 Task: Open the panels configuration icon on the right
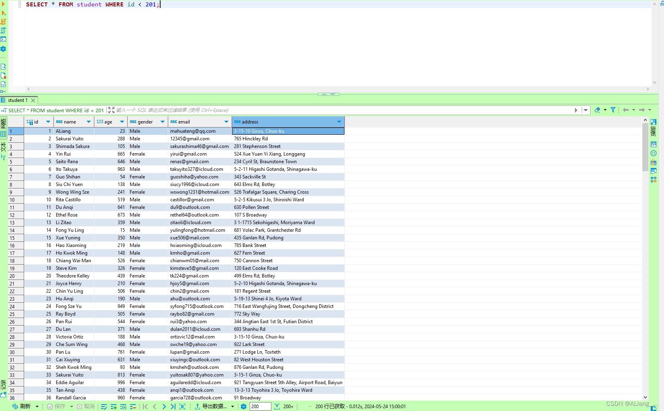[x=654, y=122]
